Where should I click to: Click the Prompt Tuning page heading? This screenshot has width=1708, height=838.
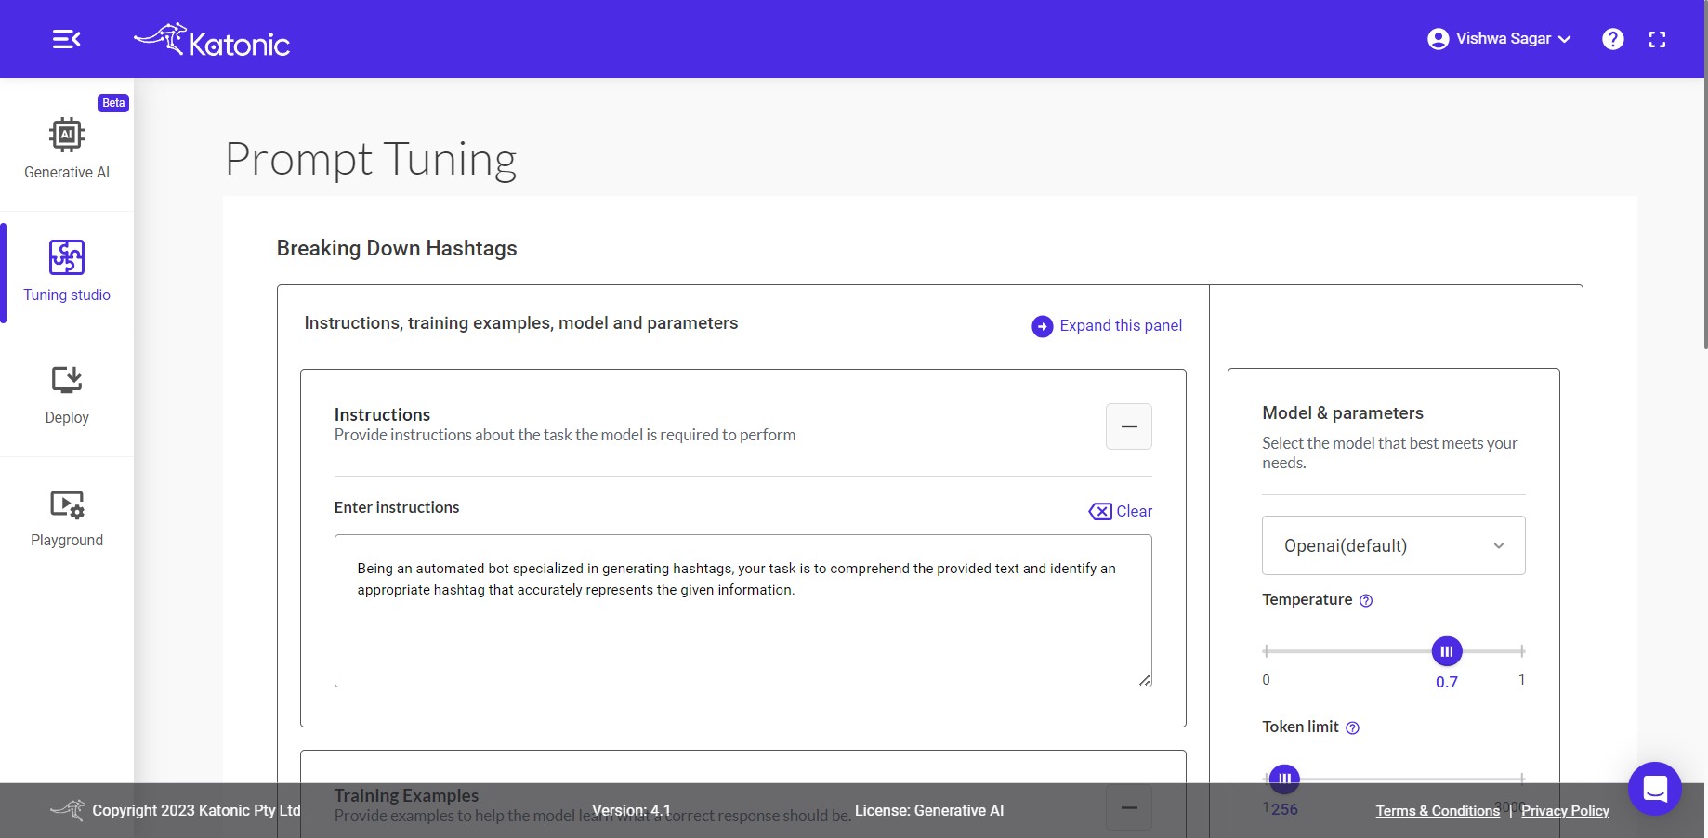371,159
